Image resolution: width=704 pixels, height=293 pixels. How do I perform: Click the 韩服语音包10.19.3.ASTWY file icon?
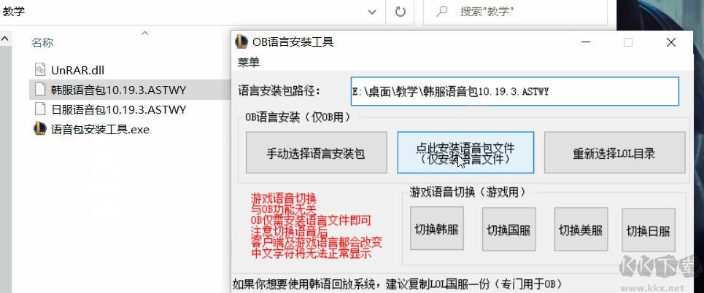coord(40,90)
